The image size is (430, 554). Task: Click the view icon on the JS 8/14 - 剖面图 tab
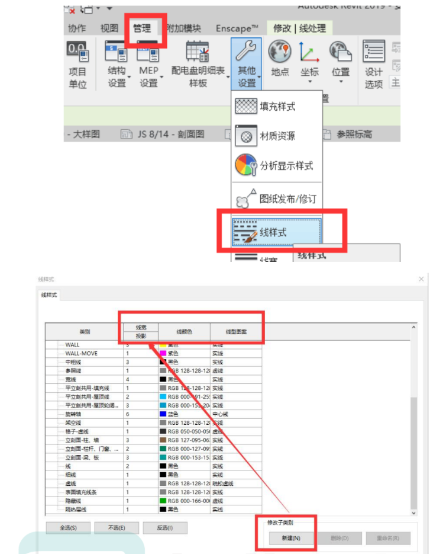(x=127, y=134)
